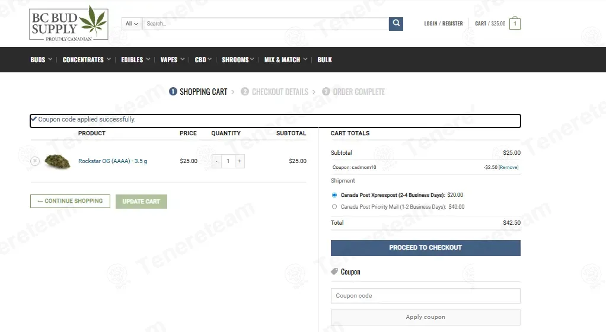The image size is (606, 332).
Task: Open the Edibles menu item
Action: click(132, 59)
